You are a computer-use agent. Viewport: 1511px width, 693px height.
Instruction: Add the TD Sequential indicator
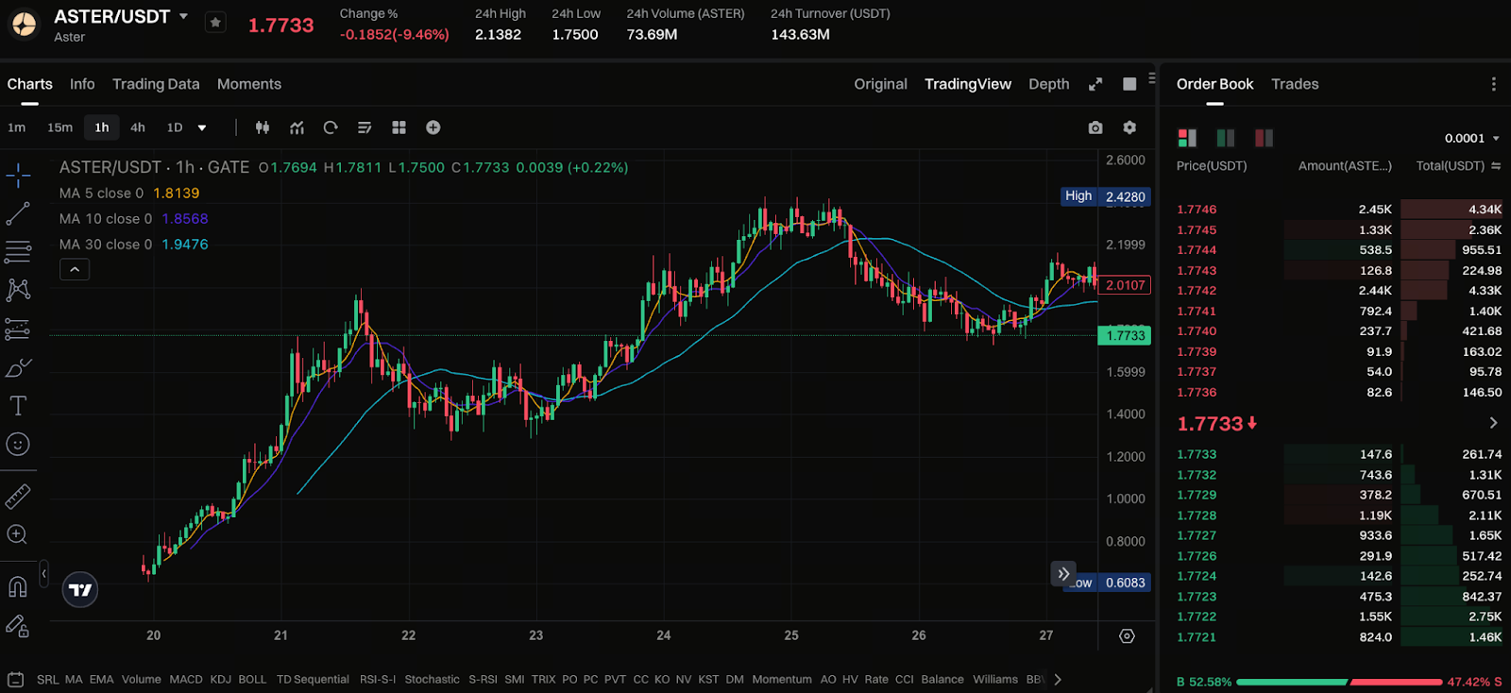click(313, 680)
